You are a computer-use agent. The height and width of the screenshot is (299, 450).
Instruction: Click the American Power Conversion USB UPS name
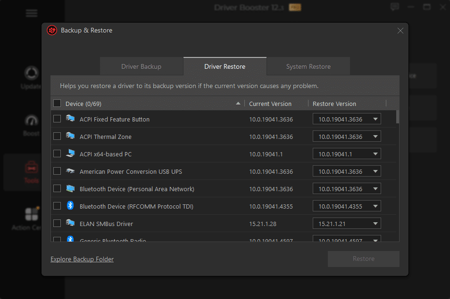pos(131,171)
